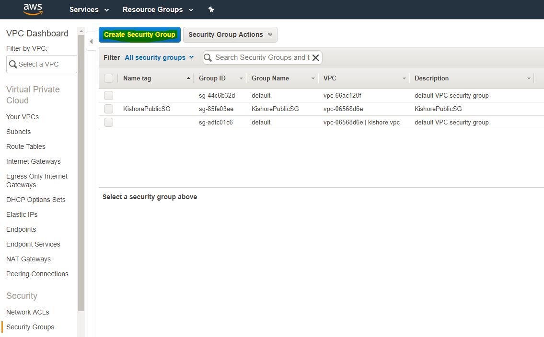Click the Search Security Groups input field
This screenshot has height=337, width=544.
[x=261, y=57]
